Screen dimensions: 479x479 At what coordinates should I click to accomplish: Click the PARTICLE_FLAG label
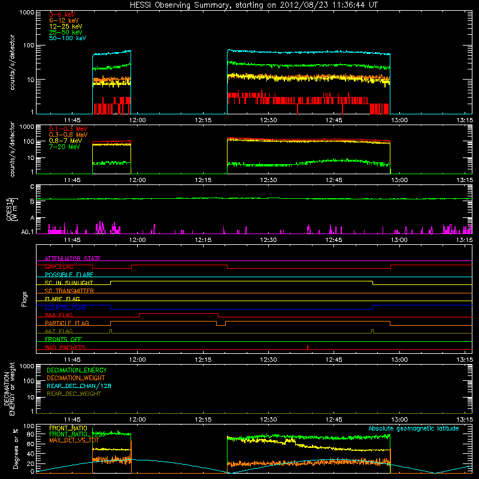coord(67,323)
